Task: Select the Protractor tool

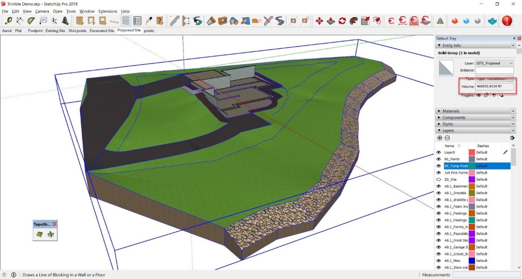Action: coord(31,21)
